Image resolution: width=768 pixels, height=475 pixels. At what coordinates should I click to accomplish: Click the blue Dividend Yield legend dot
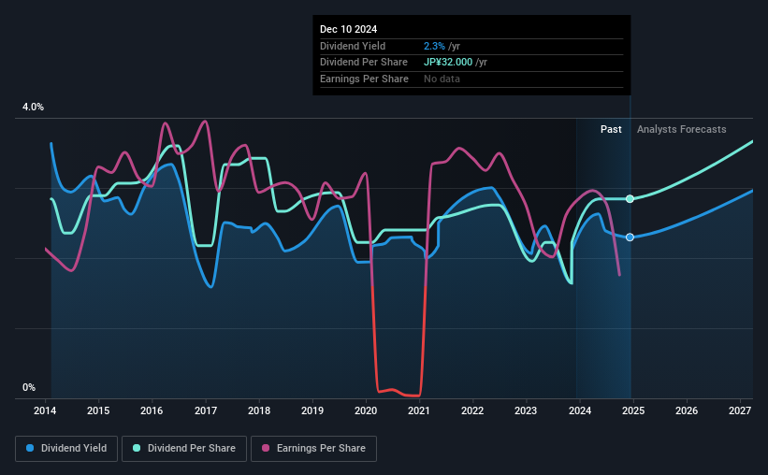[x=30, y=448]
